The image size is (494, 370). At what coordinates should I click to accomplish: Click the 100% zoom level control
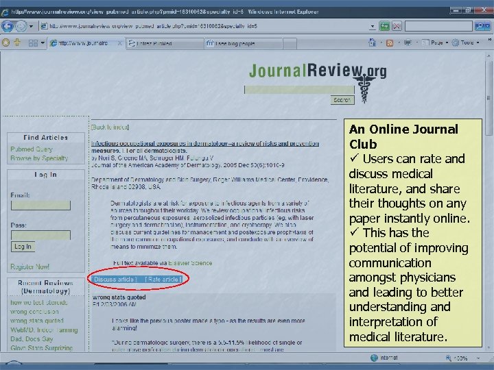[x=456, y=358]
